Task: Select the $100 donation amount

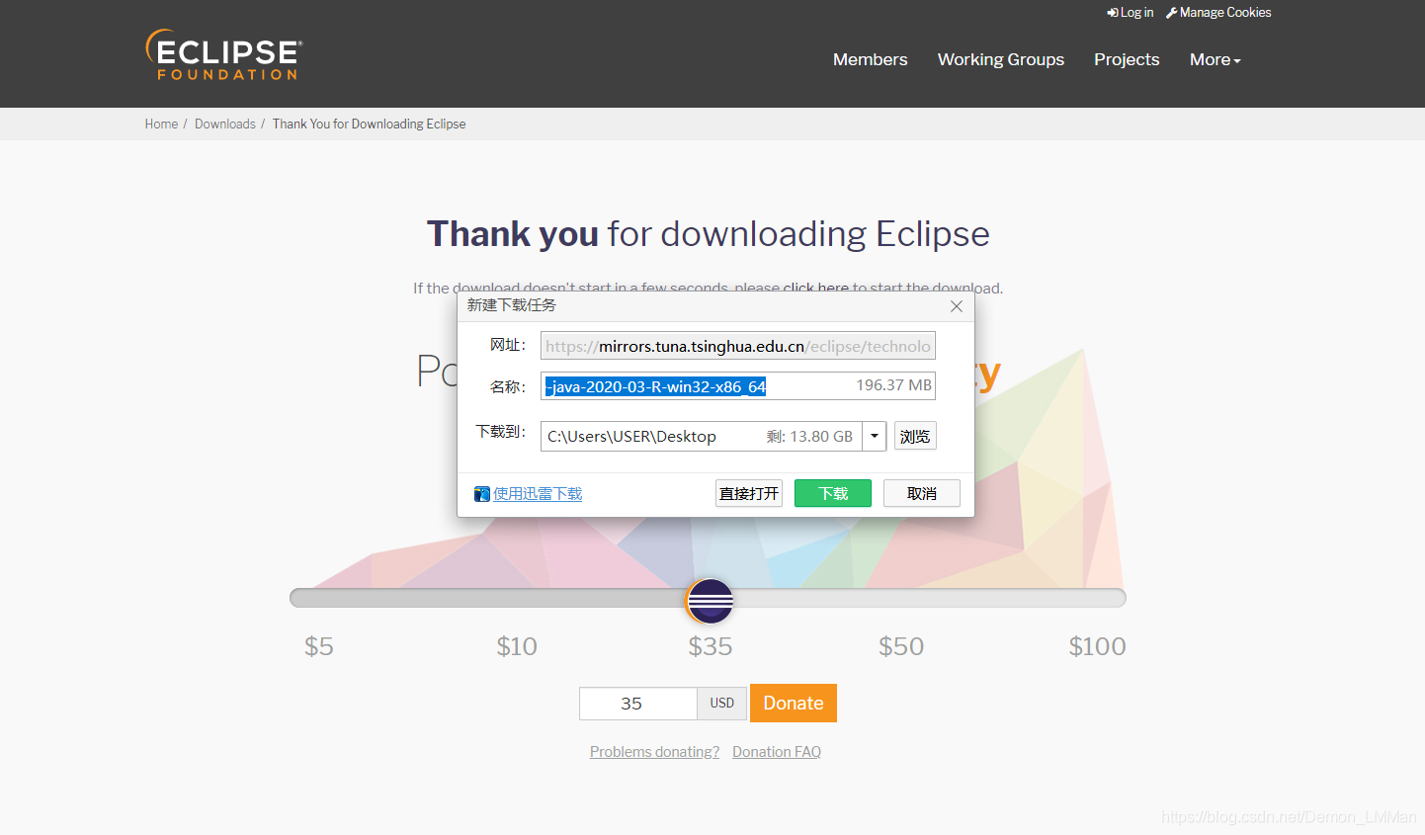Action: (1097, 646)
